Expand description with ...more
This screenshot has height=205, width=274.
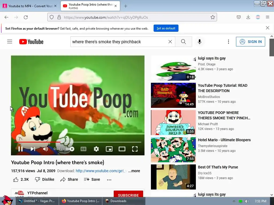(134, 171)
